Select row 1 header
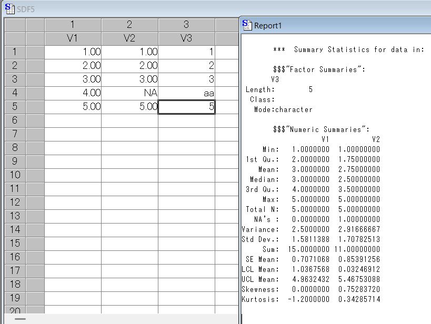The image size is (431, 324). click(x=15, y=52)
